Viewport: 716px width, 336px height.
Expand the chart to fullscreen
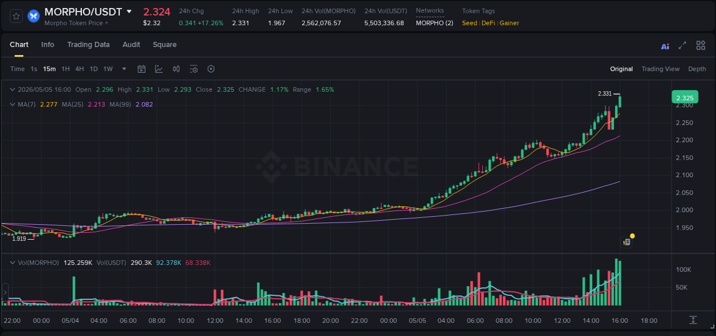[x=682, y=46]
